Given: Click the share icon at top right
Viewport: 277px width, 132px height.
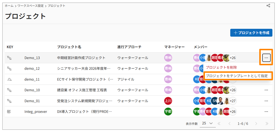Looking at the screenshot, I should [x=268, y=5].
